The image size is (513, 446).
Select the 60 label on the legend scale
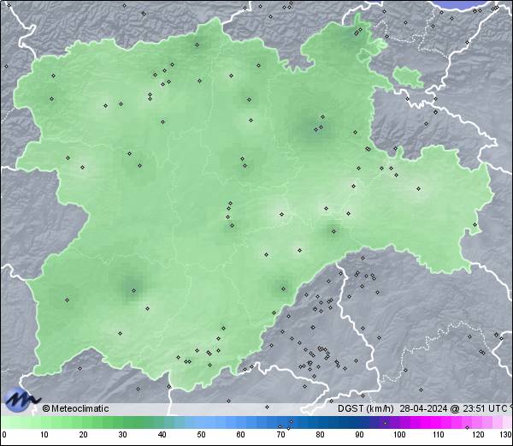(241, 435)
